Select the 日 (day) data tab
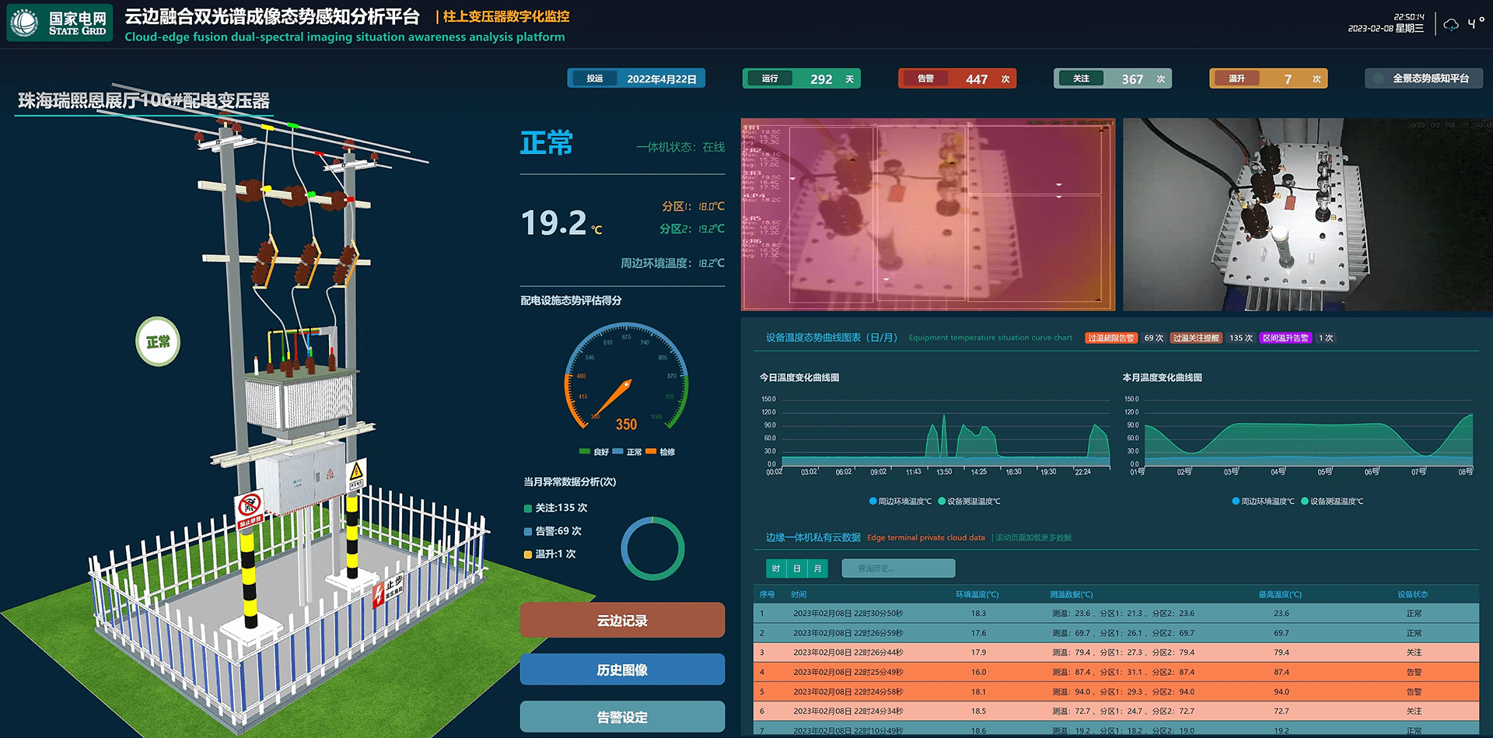This screenshot has height=738, width=1493. coord(797,568)
